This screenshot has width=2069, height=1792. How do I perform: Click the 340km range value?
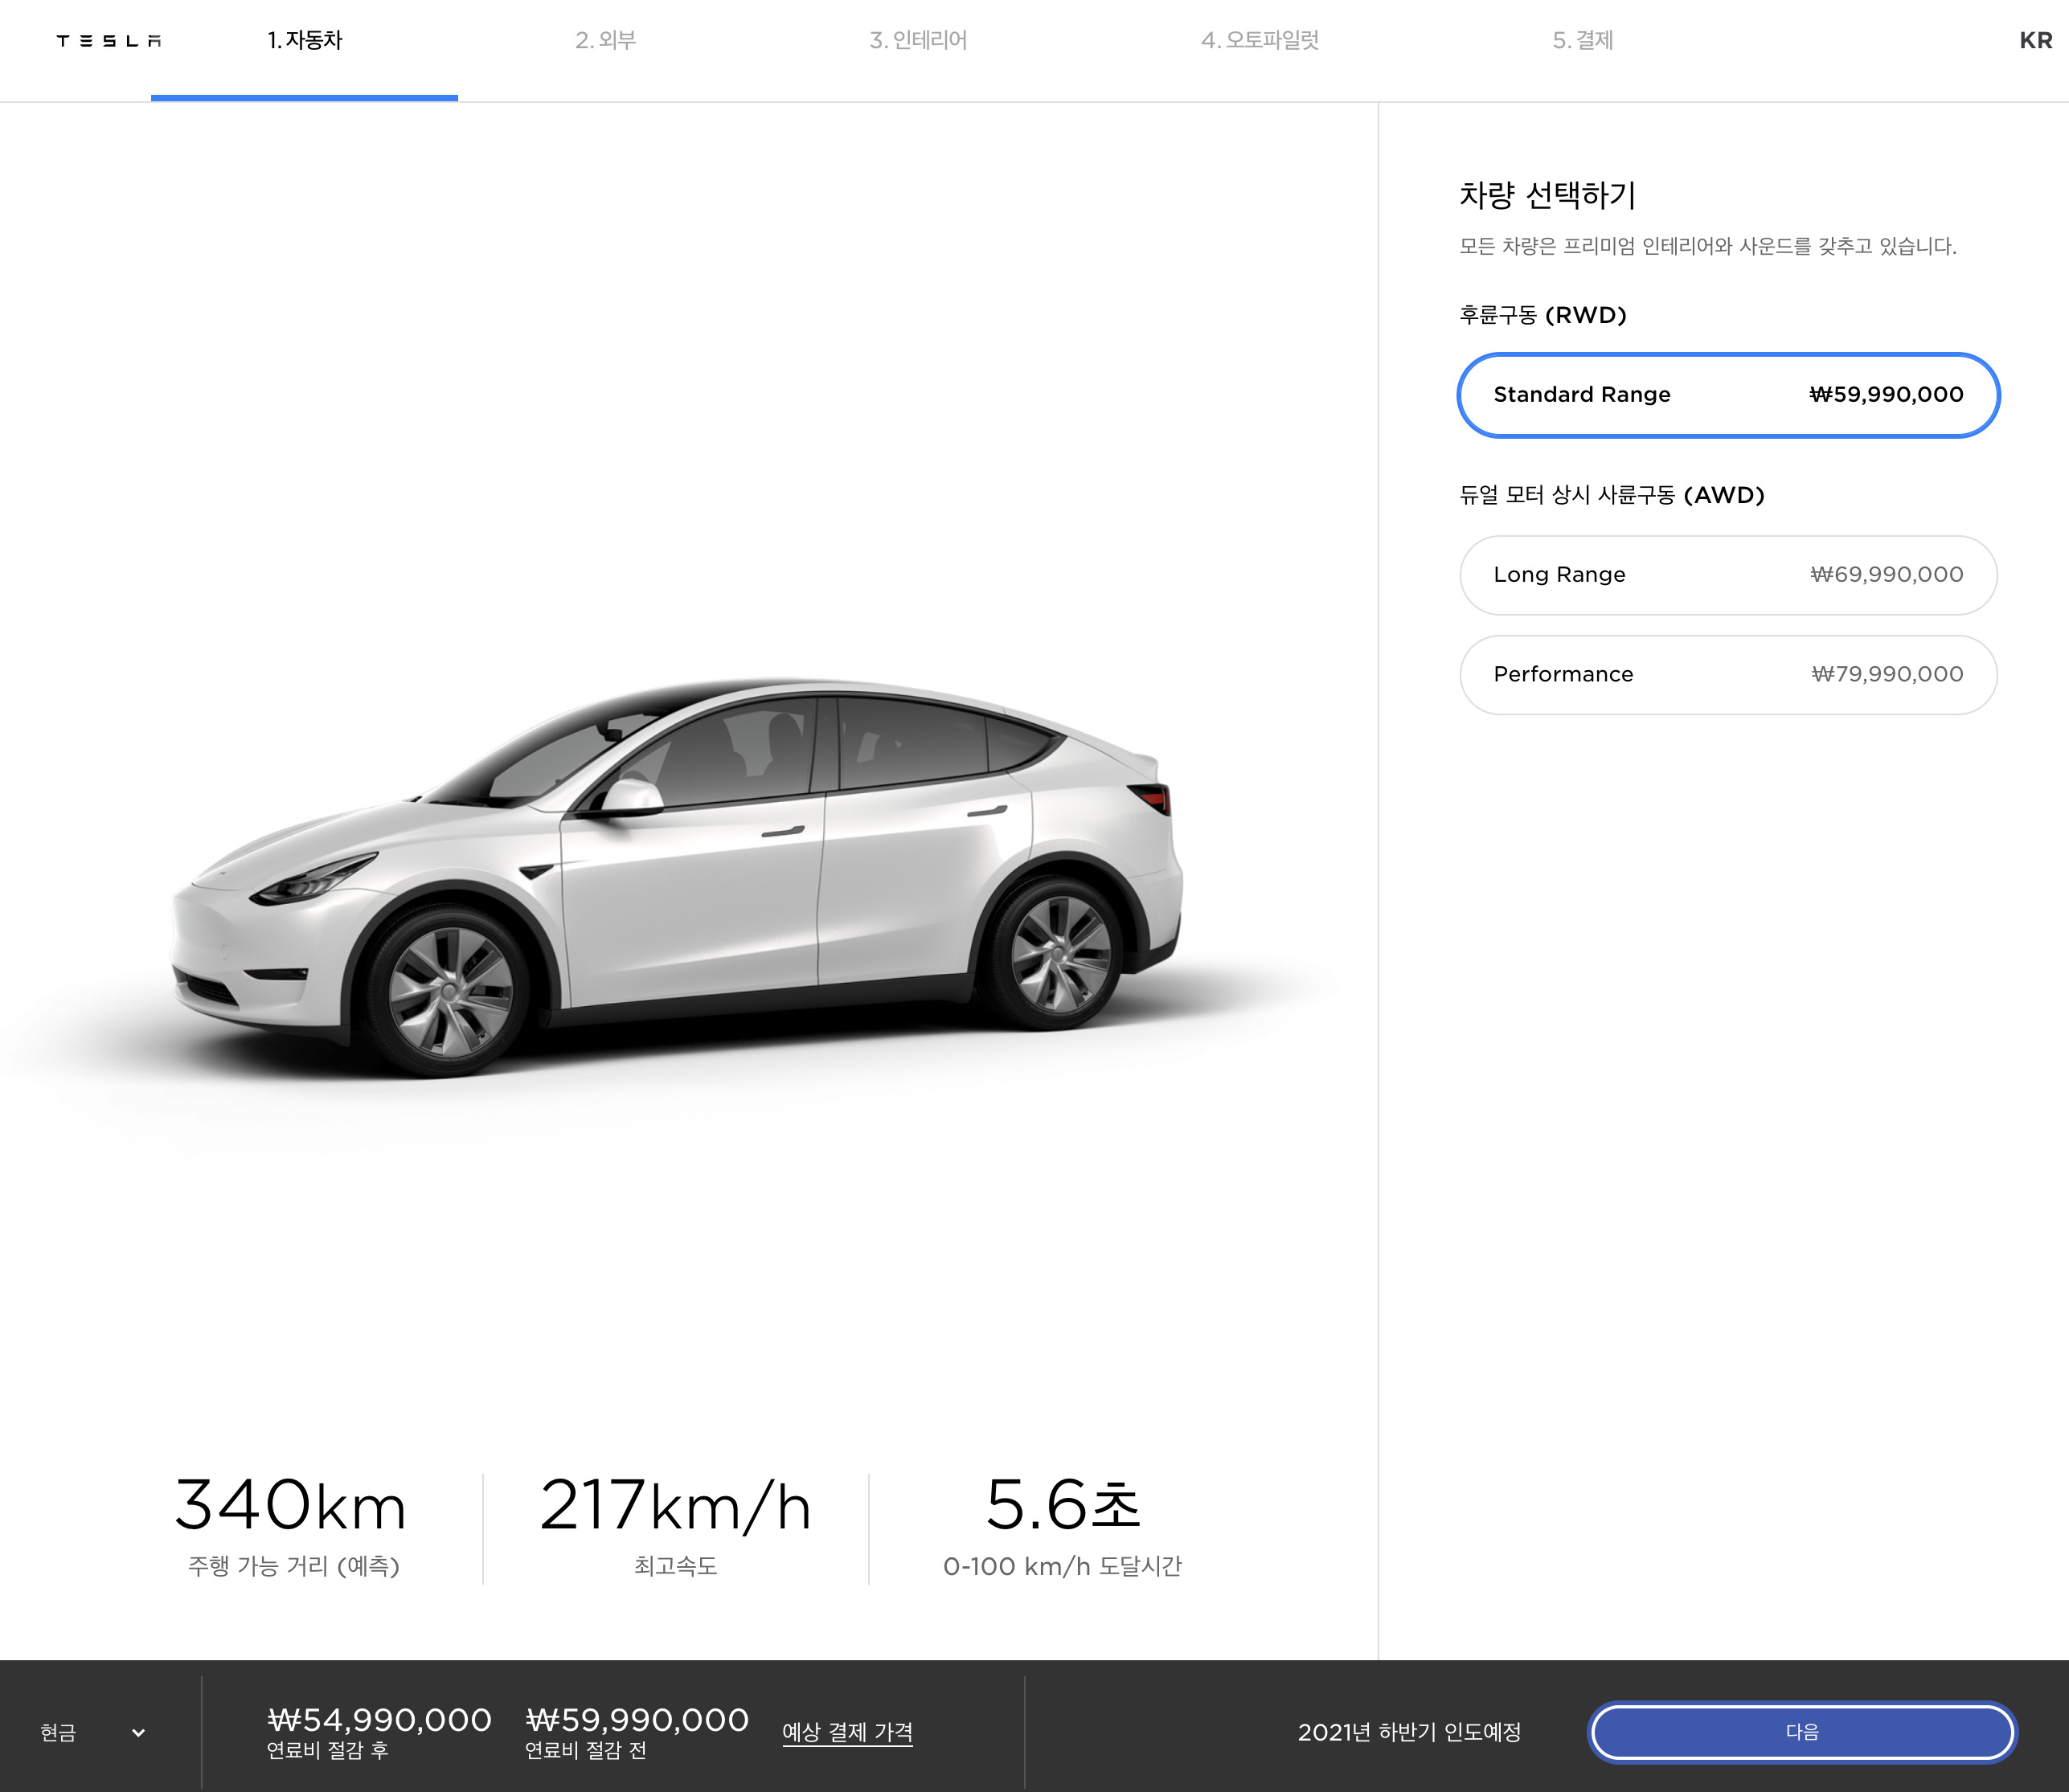291,1505
